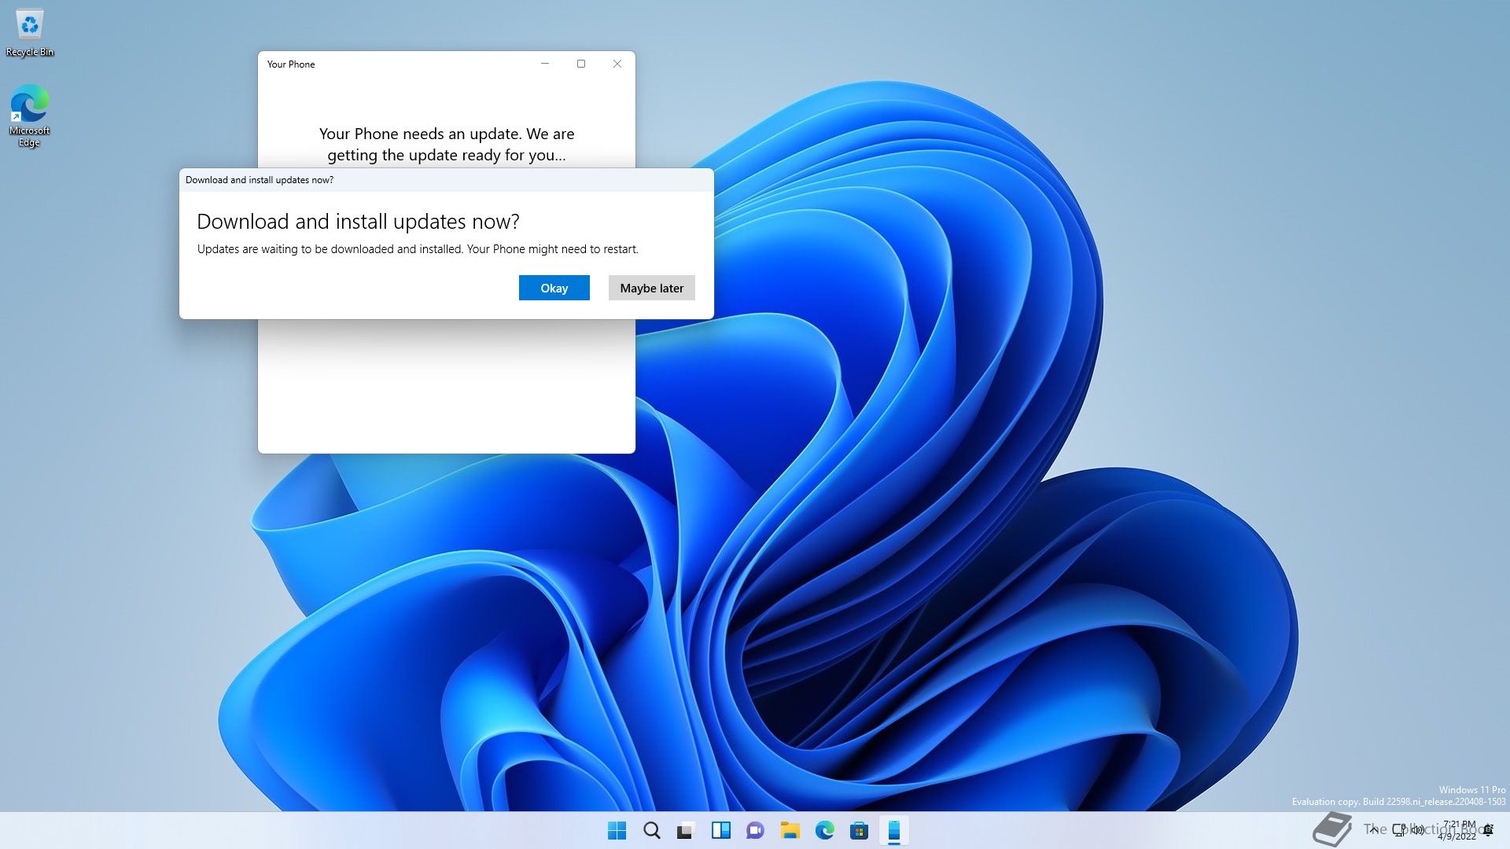1510x849 pixels.
Task: Open the Chat app on the taskbar
Action: click(x=755, y=830)
